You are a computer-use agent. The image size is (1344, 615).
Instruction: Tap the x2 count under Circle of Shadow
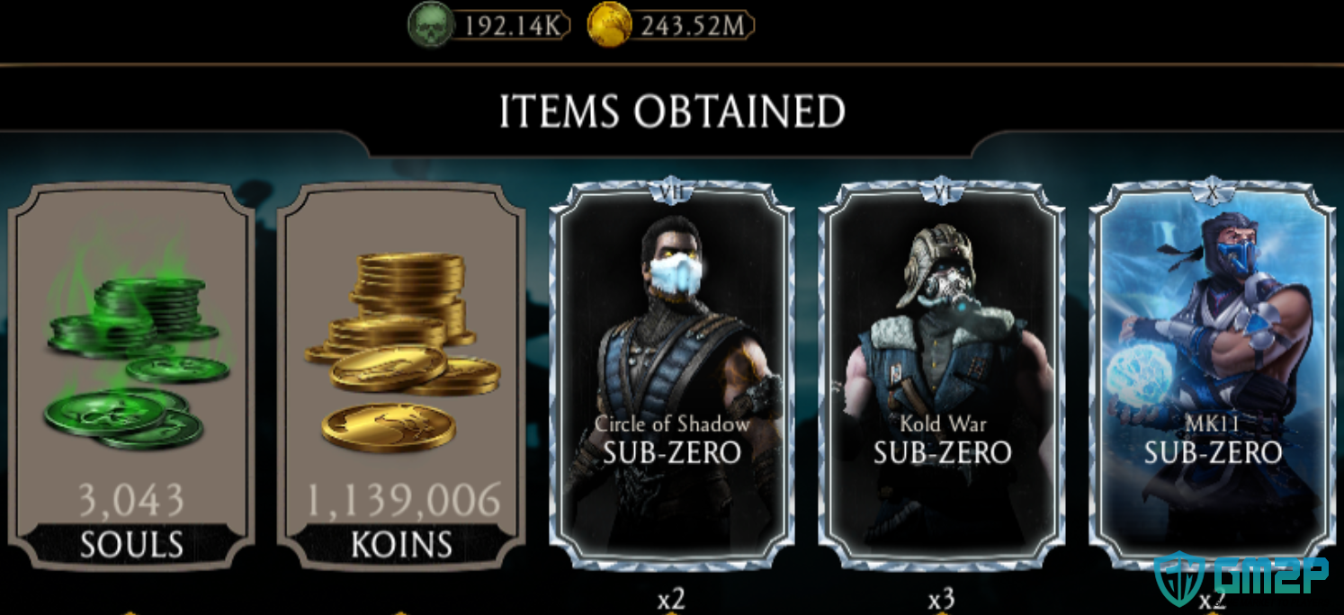click(671, 600)
